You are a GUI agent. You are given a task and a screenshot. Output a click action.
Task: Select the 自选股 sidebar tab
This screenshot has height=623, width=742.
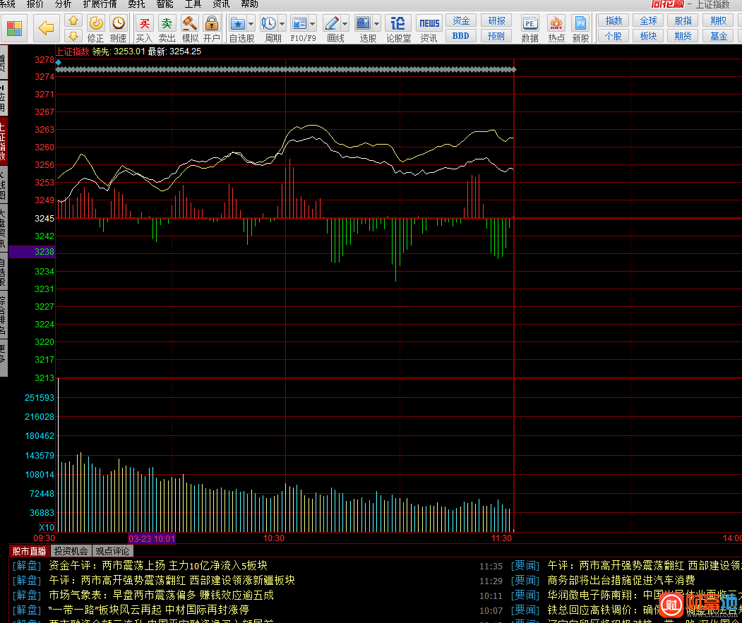click(x=4, y=272)
